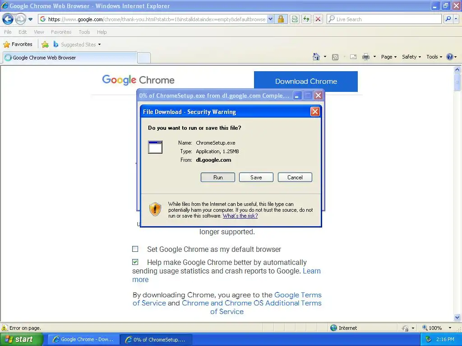This screenshot has height=346, width=462.
Task: Open the View menu
Action: click(x=39, y=32)
